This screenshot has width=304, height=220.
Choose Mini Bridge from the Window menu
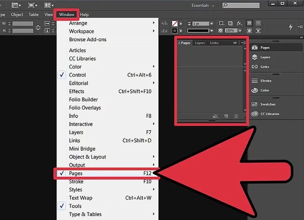(108, 149)
